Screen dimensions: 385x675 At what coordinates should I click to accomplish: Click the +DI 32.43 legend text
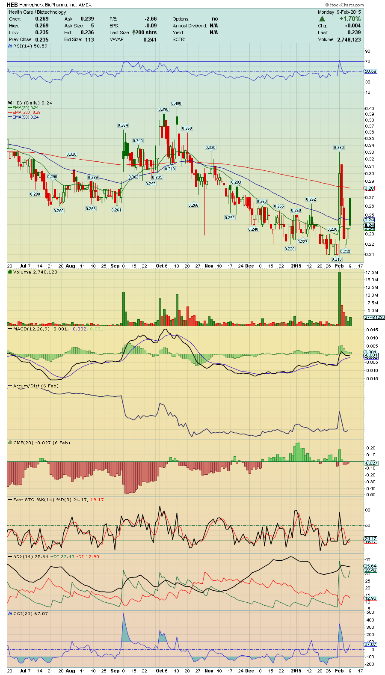coord(63,557)
